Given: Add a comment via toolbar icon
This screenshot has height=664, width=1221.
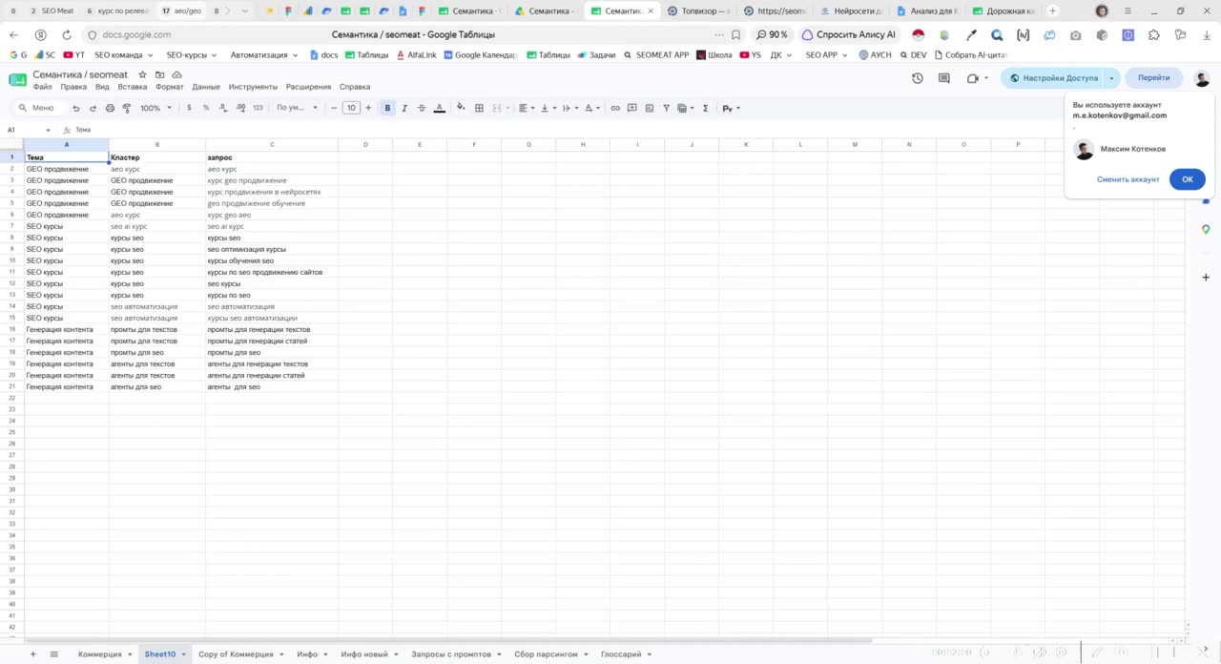Looking at the screenshot, I should click(x=631, y=108).
